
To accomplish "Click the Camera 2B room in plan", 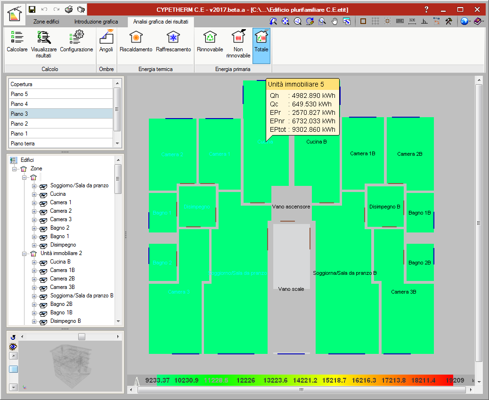I will pos(410,154).
